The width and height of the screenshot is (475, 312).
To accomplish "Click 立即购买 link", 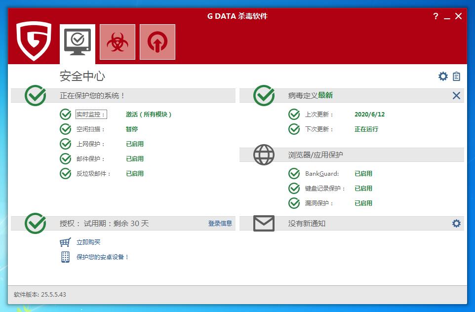I will (88, 242).
